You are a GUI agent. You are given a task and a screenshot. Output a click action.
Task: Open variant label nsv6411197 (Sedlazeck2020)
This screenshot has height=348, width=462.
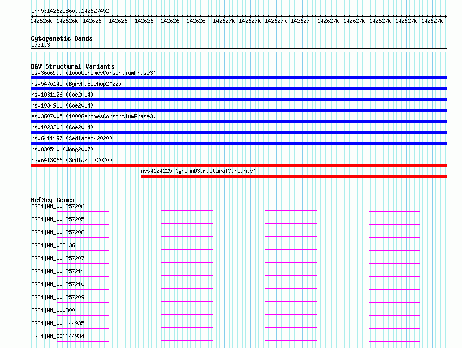coord(72,138)
